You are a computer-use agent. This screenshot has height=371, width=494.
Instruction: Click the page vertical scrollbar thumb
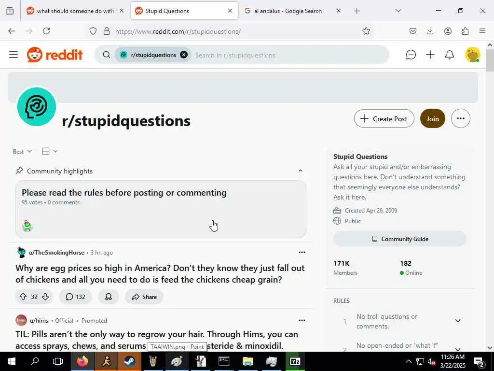coord(490,60)
